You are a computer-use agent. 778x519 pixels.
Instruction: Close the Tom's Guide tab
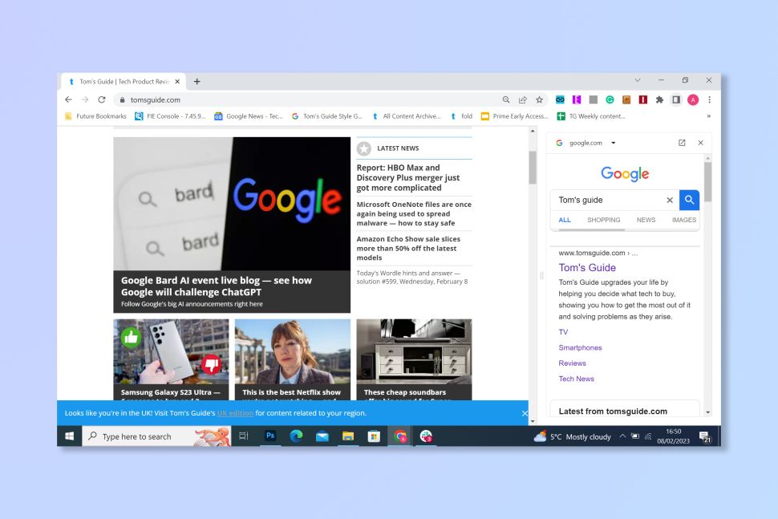pyautogui.click(x=177, y=81)
